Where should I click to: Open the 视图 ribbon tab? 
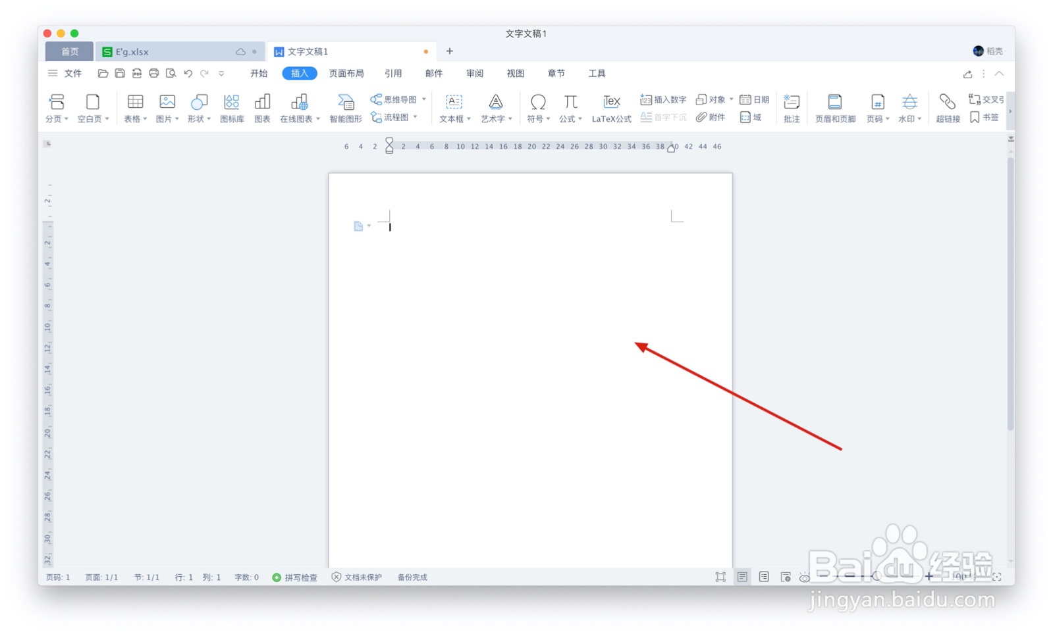(516, 73)
